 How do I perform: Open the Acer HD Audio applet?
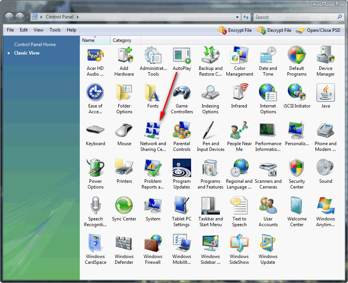(x=96, y=55)
